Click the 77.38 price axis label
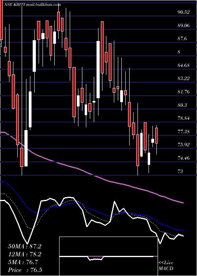Viewport: 197px width, 276px height. tap(184, 131)
